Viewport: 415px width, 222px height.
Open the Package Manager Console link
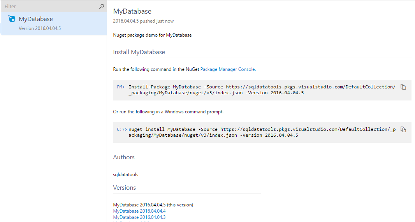228,69
